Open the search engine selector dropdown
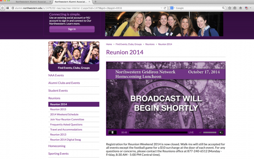The image size is (254, 159). pos(173,8)
